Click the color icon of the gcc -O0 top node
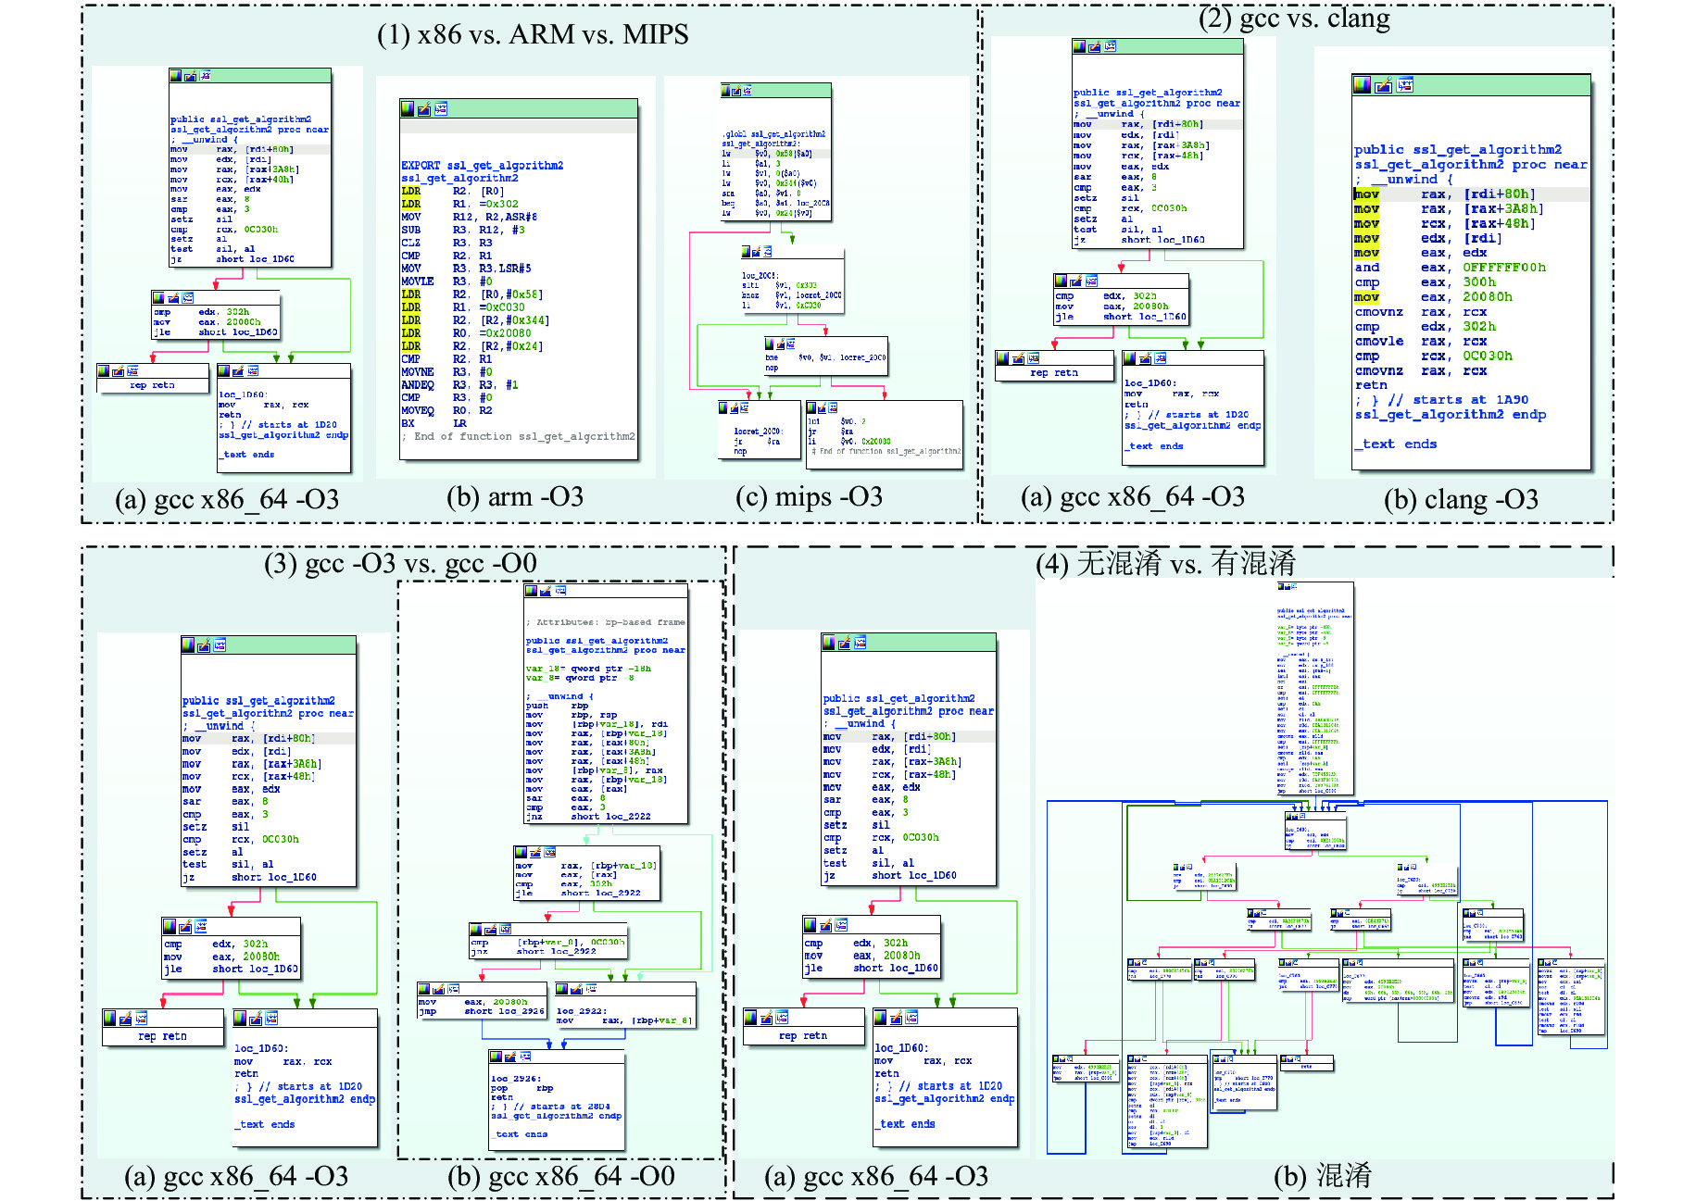Image resolution: width=1696 pixels, height=1201 pixels. [x=531, y=590]
